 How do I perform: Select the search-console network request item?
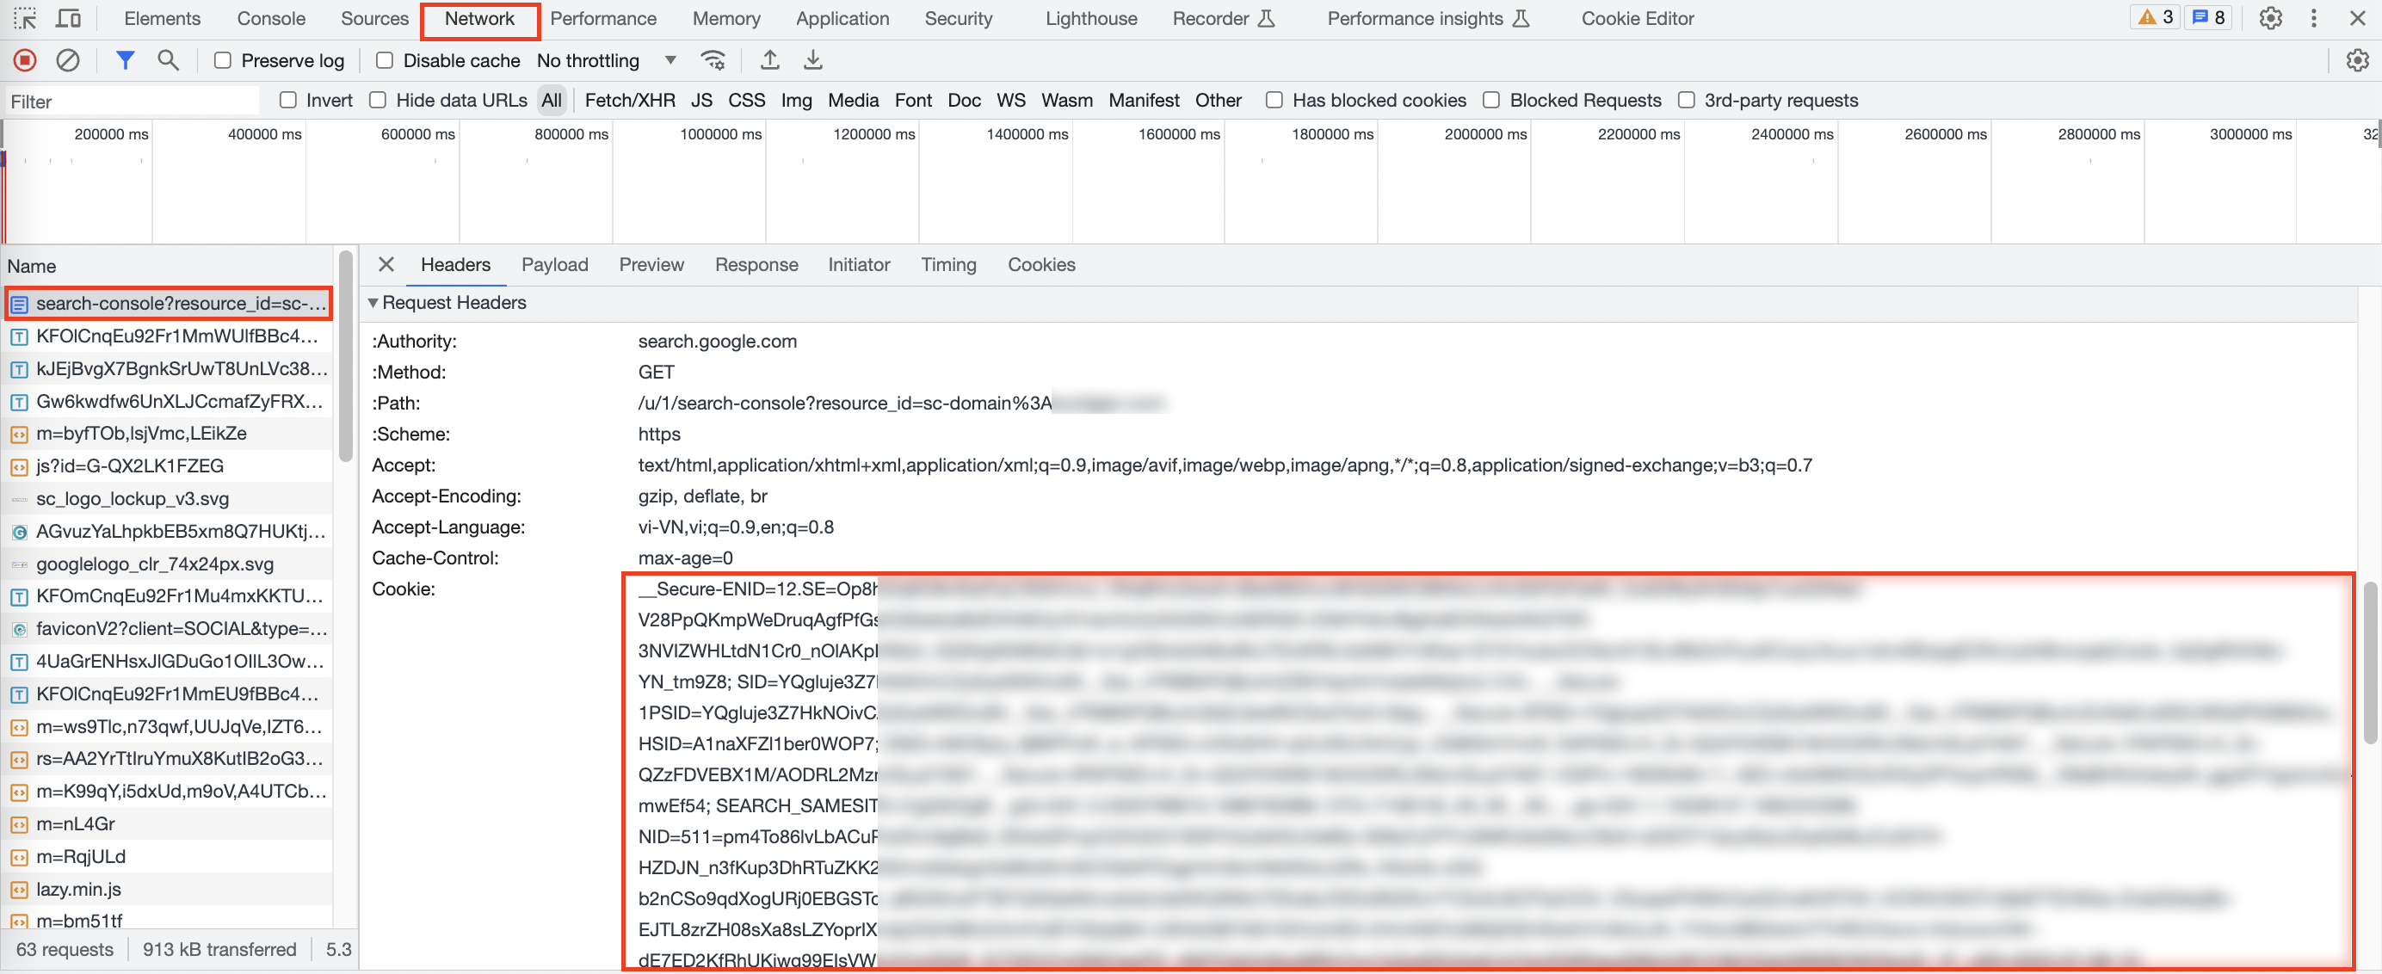[171, 302]
